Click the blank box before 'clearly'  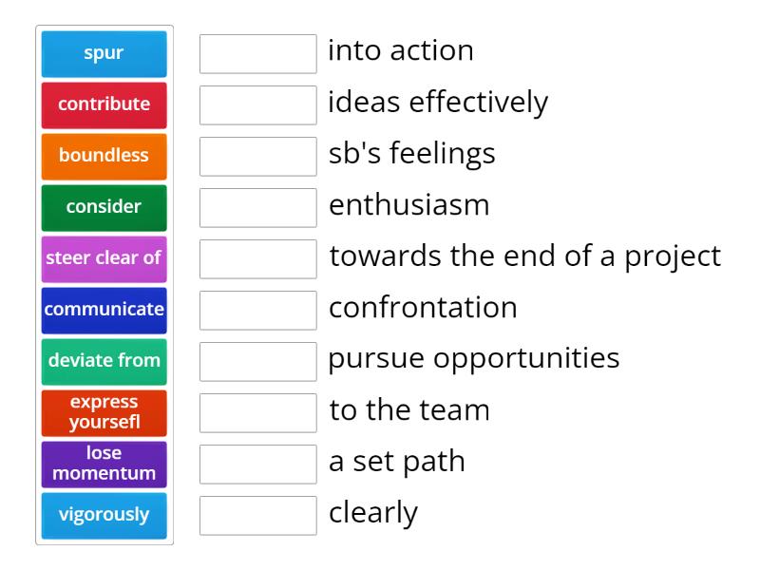click(x=257, y=516)
